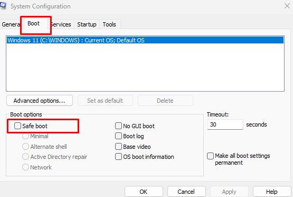Image resolution: width=293 pixels, height=197 pixels.
Task: Click the Cancel button
Action: (186, 192)
